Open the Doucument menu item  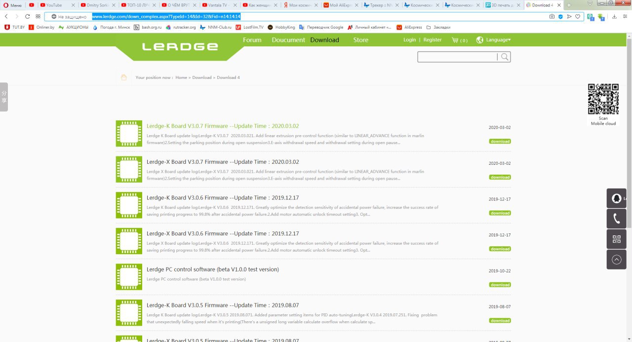(x=288, y=40)
